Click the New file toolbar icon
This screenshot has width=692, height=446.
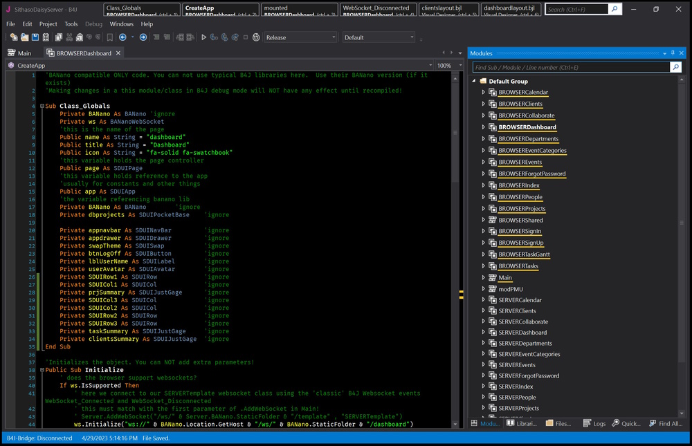click(x=14, y=37)
